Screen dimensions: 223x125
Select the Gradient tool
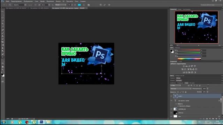pyautogui.click(x=3, y=45)
